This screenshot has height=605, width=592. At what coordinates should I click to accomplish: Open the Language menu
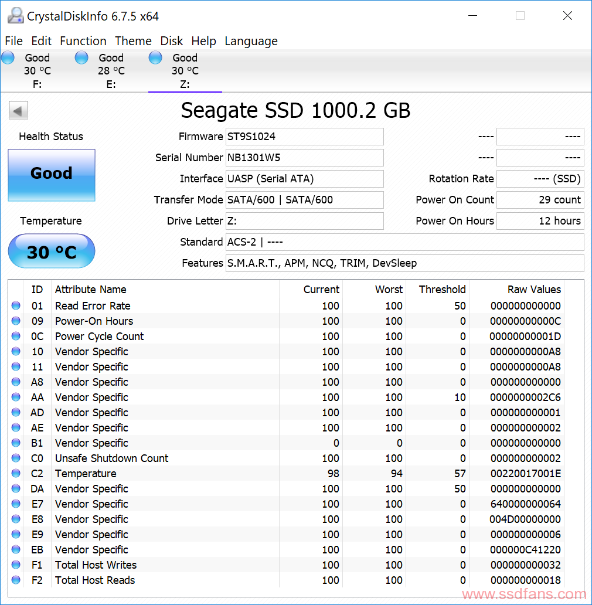[251, 41]
